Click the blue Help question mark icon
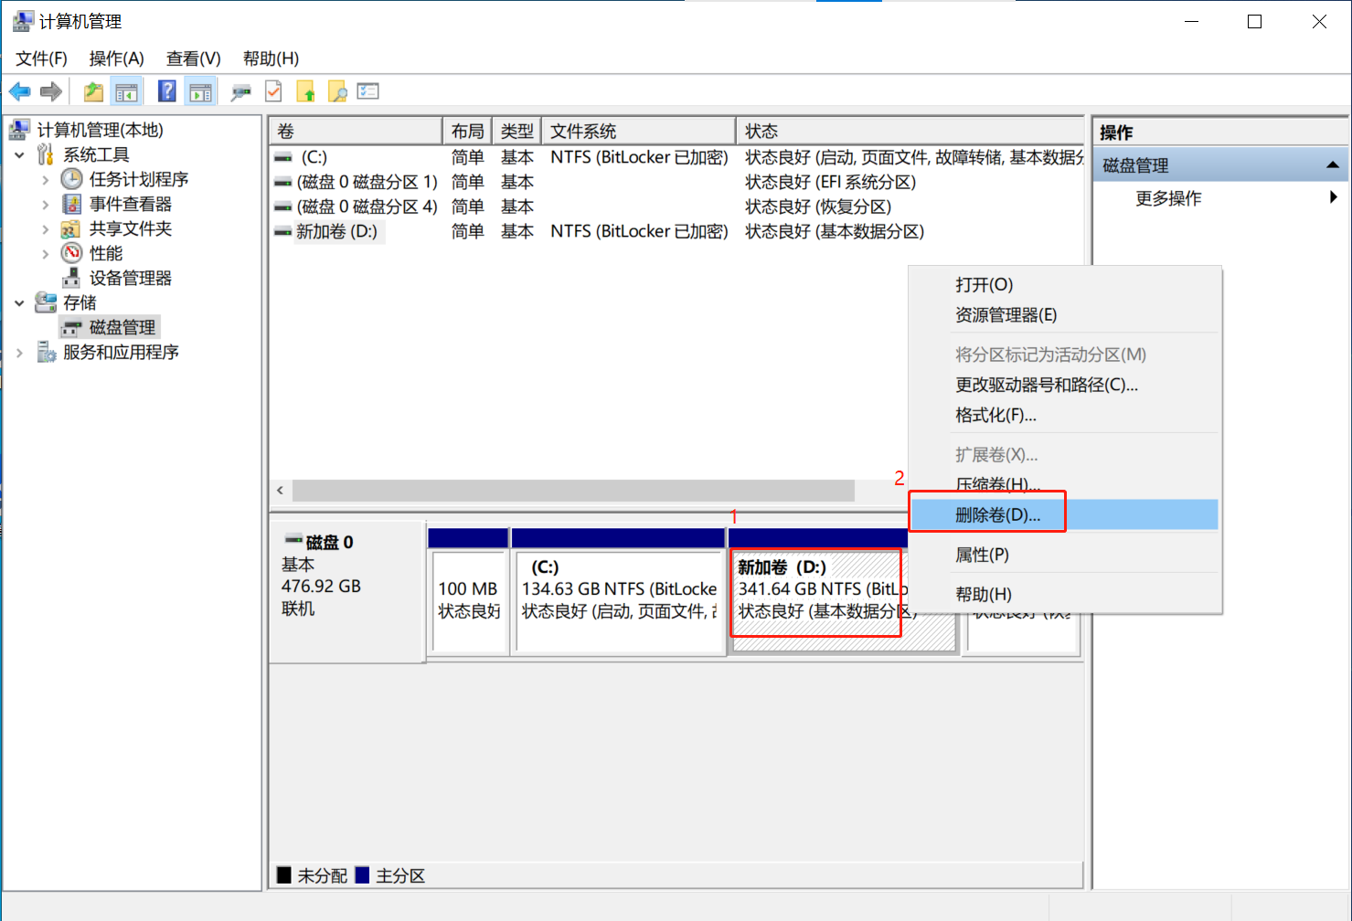Viewport: 1352px width, 921px height. click(x=167, y=91)
